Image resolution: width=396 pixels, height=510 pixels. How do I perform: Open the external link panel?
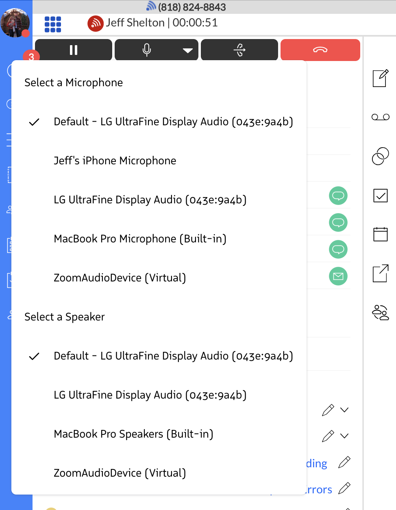380,273
